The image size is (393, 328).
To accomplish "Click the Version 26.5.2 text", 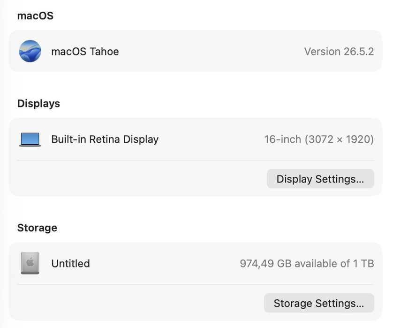I will pyautogui.click(x=339, y=52).
